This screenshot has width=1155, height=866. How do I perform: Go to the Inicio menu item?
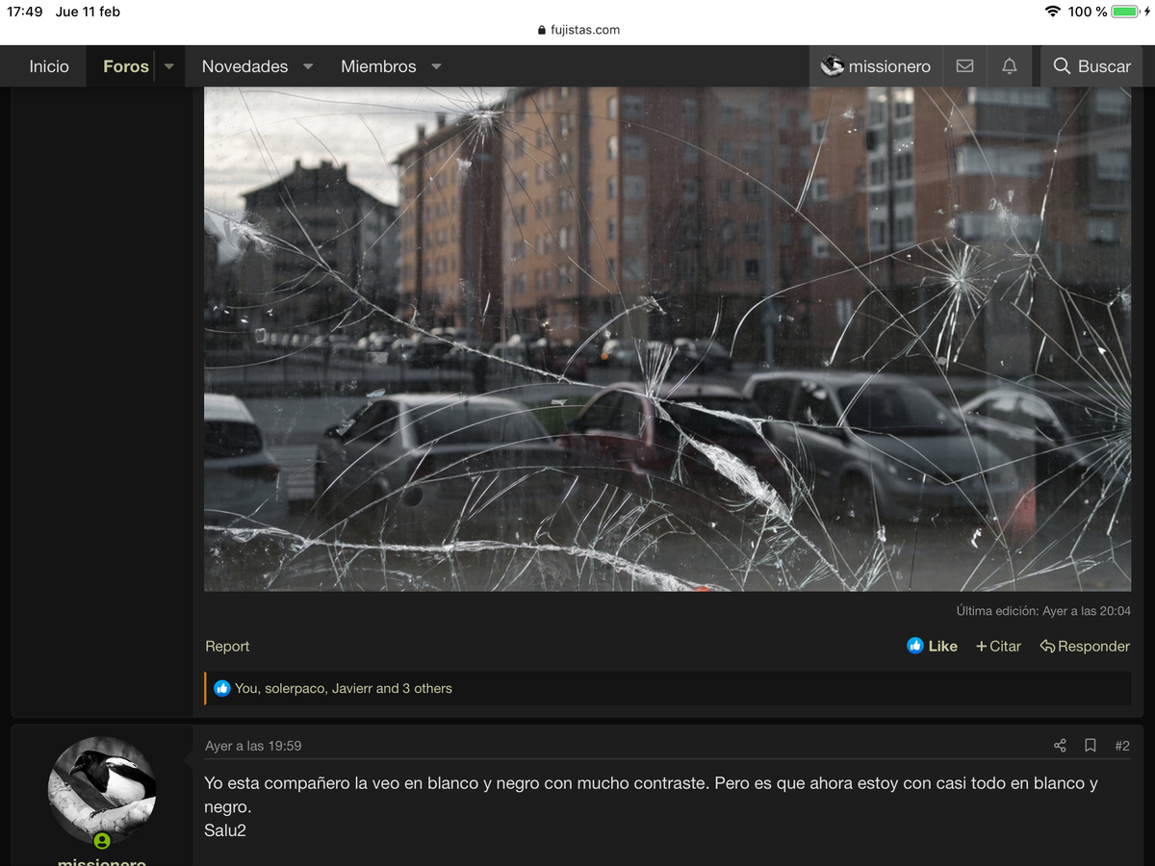(49, 66)
